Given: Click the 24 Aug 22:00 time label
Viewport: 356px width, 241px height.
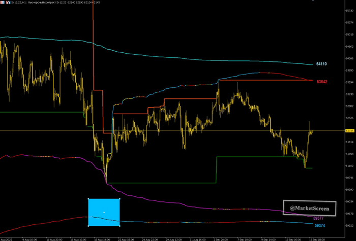Looking at the screenshot, I should (x=150, y=239).
